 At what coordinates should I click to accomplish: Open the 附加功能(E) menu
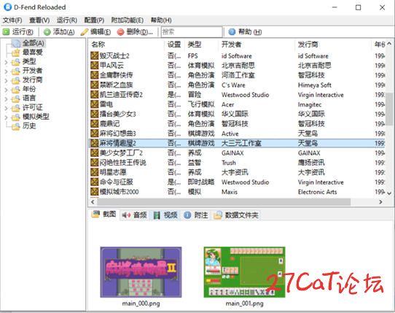click(128, 20)
